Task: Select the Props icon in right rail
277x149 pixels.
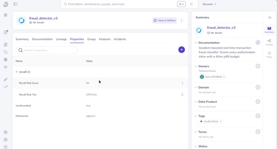Action: 269,55
